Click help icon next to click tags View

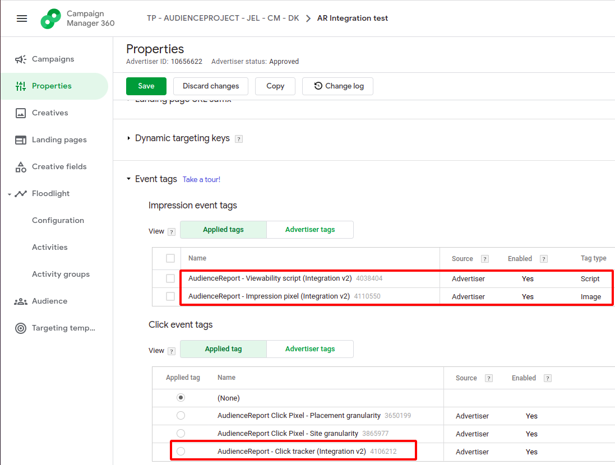tap(172, 351)
